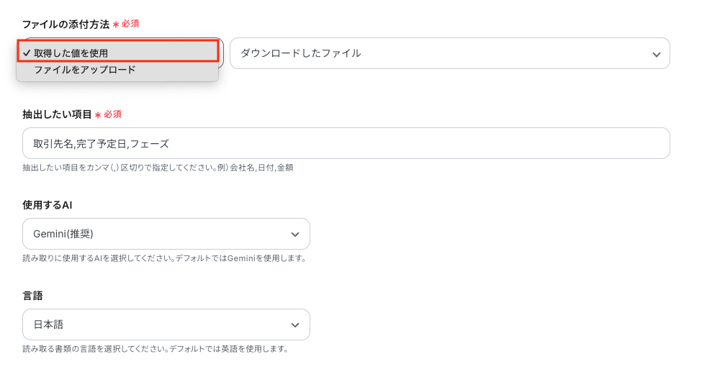Click the 必須 badge next to ファイルの添付方法
This screenshot has height=382, width=720.
(x=130, y=24)
